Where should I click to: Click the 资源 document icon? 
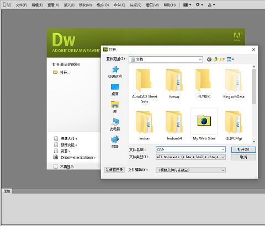[56, 151]
